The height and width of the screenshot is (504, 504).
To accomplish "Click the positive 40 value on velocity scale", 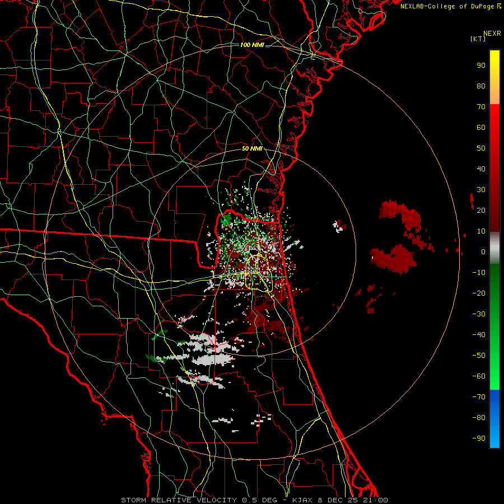I will tap(481, 169).
